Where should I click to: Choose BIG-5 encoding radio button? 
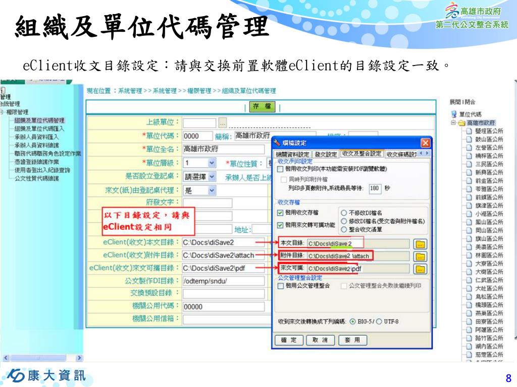tap(353, 321)
